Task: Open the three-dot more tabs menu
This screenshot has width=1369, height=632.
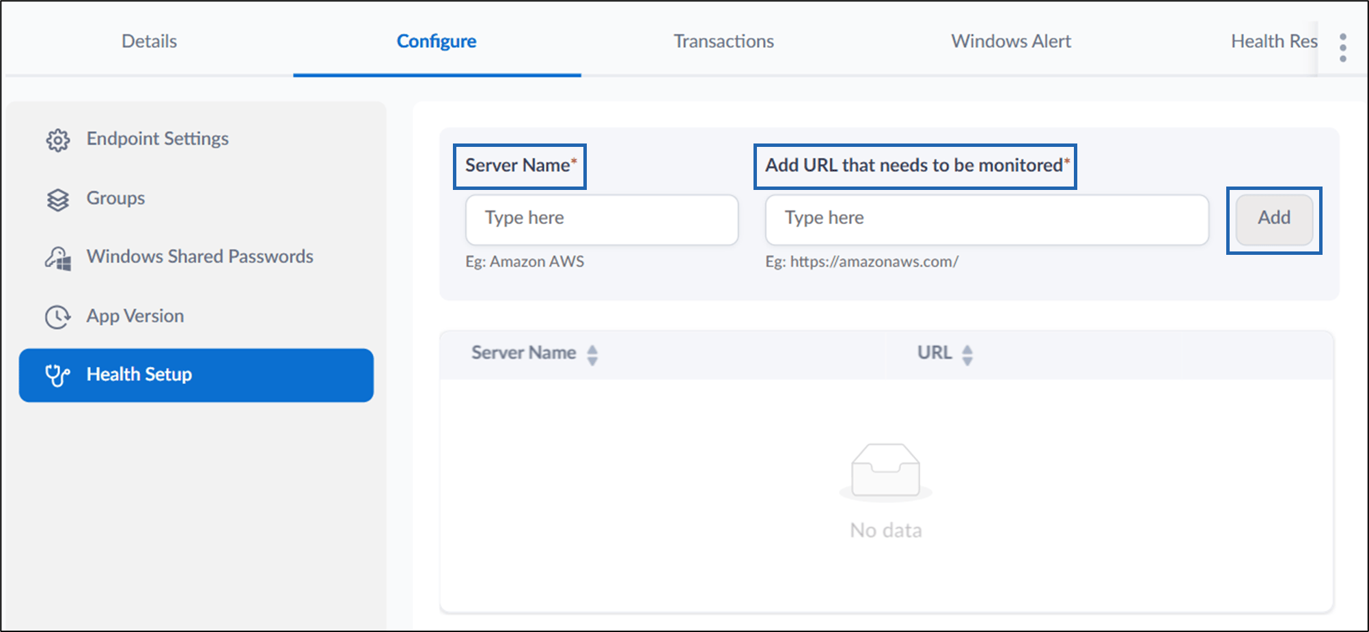Action: [1343, 48]
